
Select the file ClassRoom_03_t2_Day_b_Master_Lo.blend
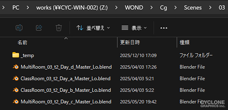pyautogui.click(x=66, y=90)
